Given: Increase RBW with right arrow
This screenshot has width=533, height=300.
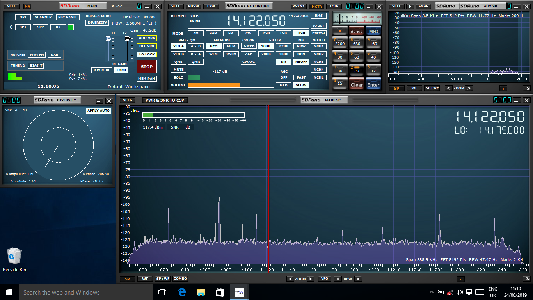Looking at the screenshot, I should 358,279.
